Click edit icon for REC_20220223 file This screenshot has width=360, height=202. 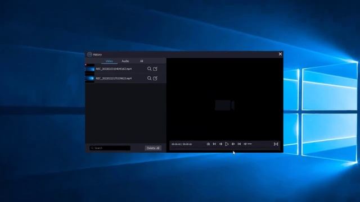[155, 68]
